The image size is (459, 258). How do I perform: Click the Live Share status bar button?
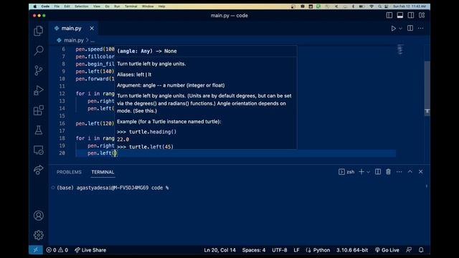click(90, 250)
